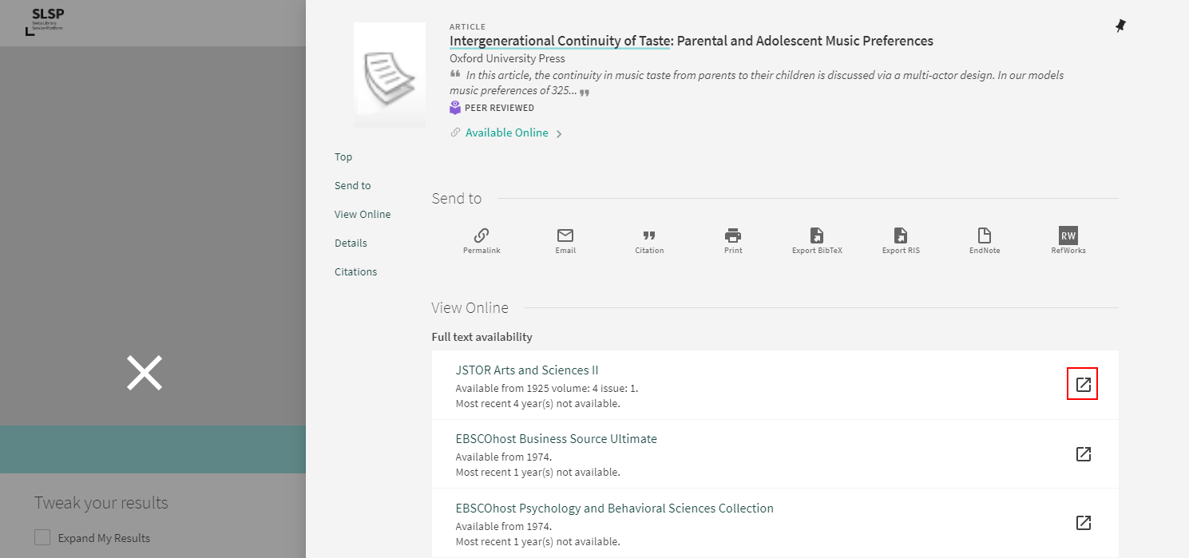Click the article thumbnail image
Image resolution: width=1189 pixels, height=558 pixels.
tap(390, 75)
